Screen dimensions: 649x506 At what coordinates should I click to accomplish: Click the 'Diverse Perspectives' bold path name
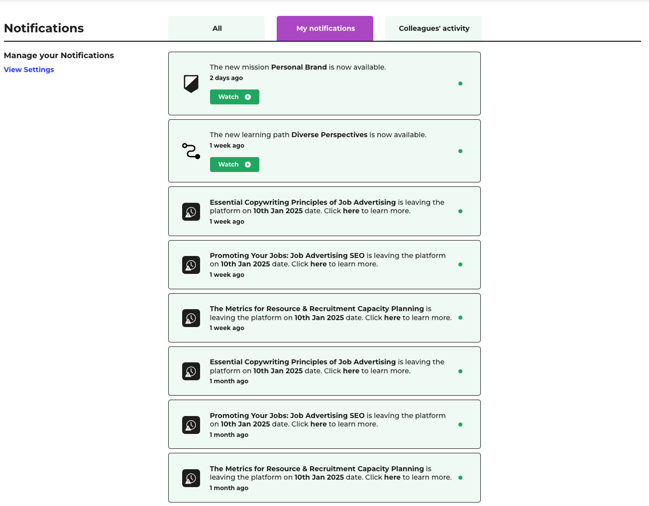(329, 135)
